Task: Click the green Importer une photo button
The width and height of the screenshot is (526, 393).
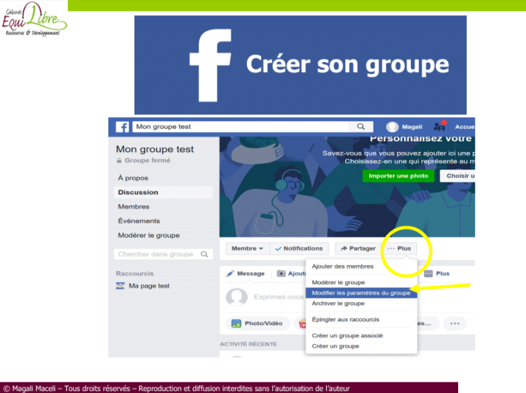Action: click(398, 176)
